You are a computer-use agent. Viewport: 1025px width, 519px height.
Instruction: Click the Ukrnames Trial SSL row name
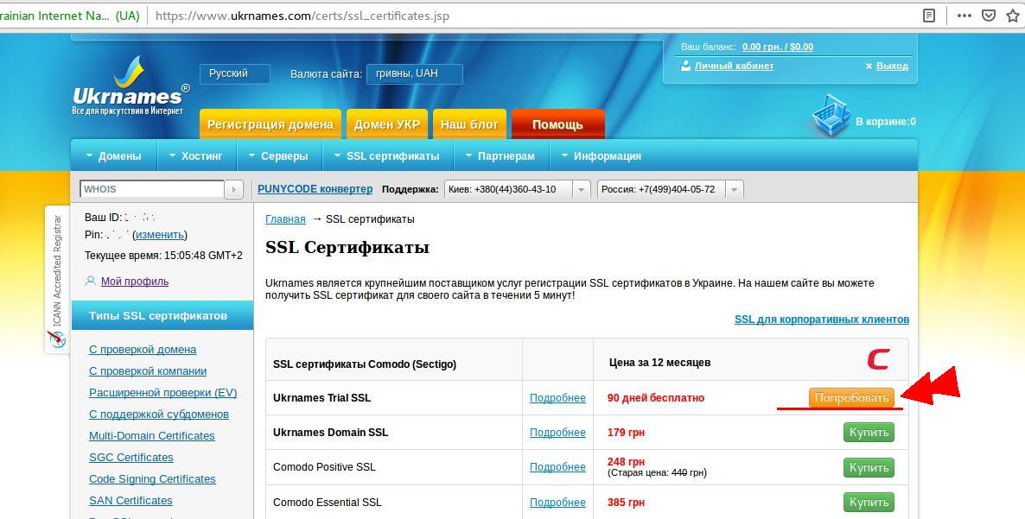point(322,397)
